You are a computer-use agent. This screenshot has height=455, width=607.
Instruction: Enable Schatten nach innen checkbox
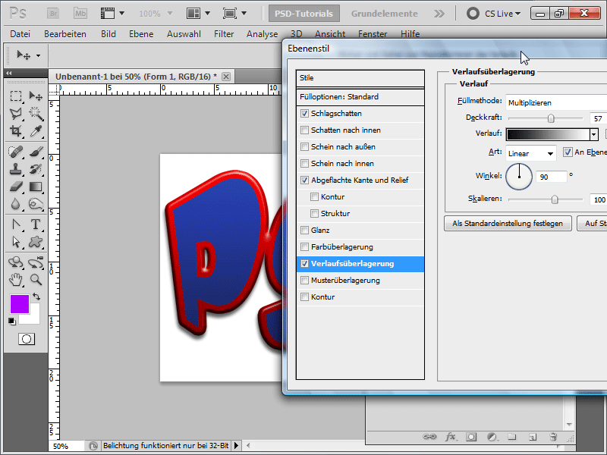305,130
